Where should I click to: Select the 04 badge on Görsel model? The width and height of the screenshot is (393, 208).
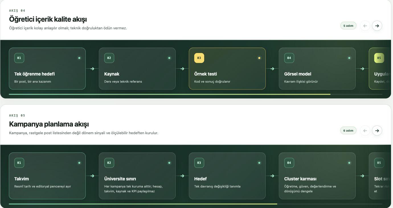289,58
